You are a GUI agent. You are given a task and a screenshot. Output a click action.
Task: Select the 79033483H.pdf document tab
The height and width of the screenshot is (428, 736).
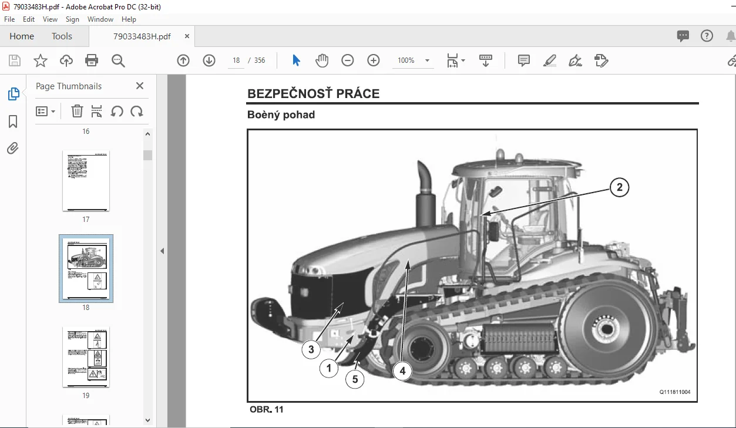[x=142, y=36]
